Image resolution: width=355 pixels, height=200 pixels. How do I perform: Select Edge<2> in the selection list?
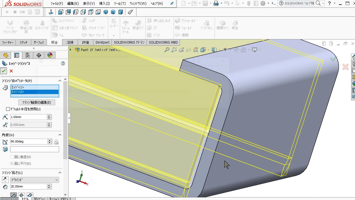(35, 92)
